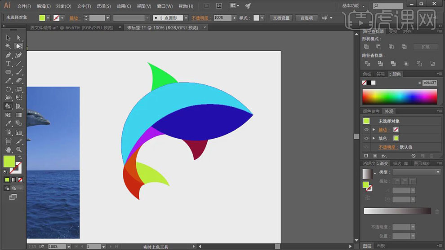
Task: Select the Zoom tool
Action: 19,149
